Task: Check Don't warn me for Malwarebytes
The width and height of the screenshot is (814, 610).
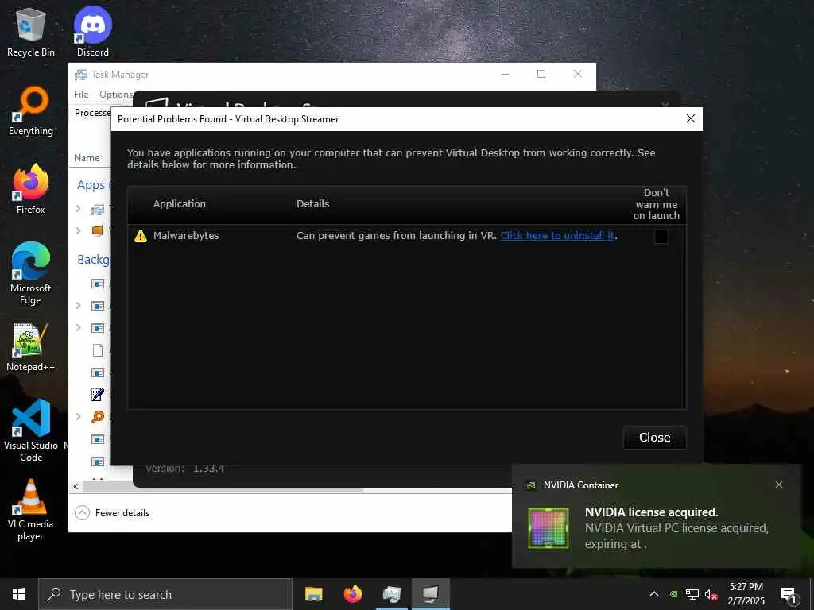Action: [x=661, y=237]
